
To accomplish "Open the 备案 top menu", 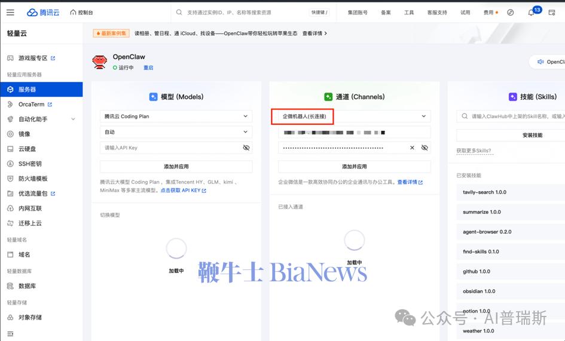I will pos(386,13).
